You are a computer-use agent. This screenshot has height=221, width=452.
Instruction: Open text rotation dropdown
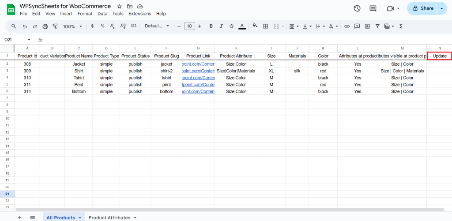333,26
